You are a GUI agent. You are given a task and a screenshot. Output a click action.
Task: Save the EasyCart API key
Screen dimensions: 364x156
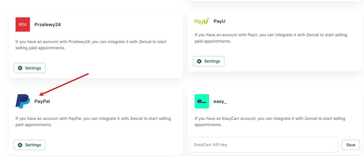pos(350,145)
